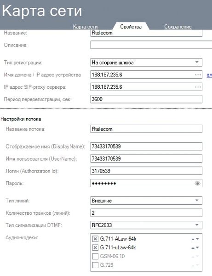Viewport: 212px width, 276px height.
Task: Open the Тип линий dropdown
Action: (x=146, y=201)
